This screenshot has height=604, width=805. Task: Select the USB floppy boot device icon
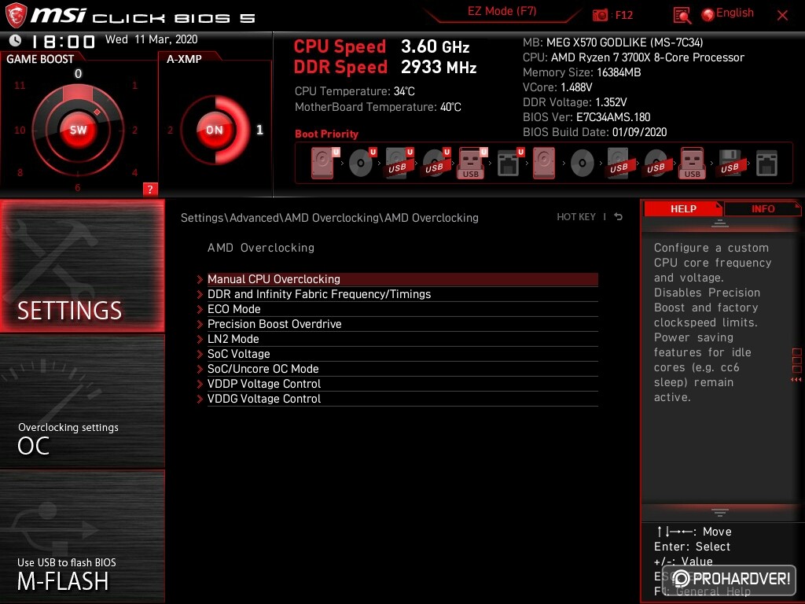[x=730, y=163]
